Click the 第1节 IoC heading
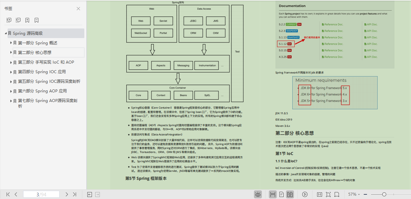411x199 pixels. coord(284,154)
